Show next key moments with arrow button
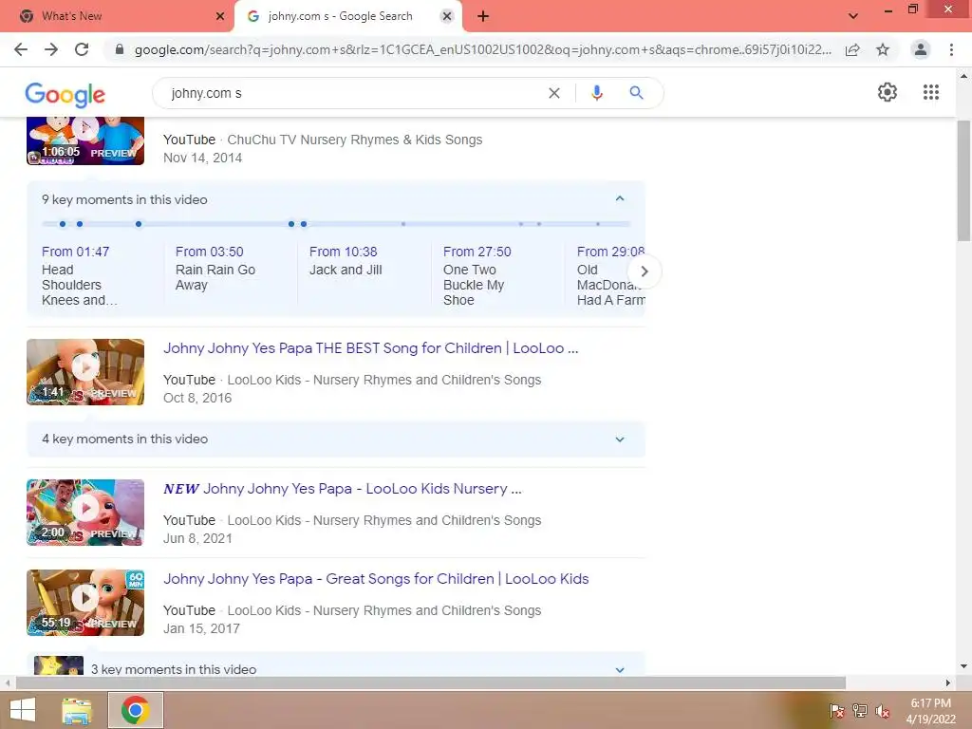 (645, 271)
